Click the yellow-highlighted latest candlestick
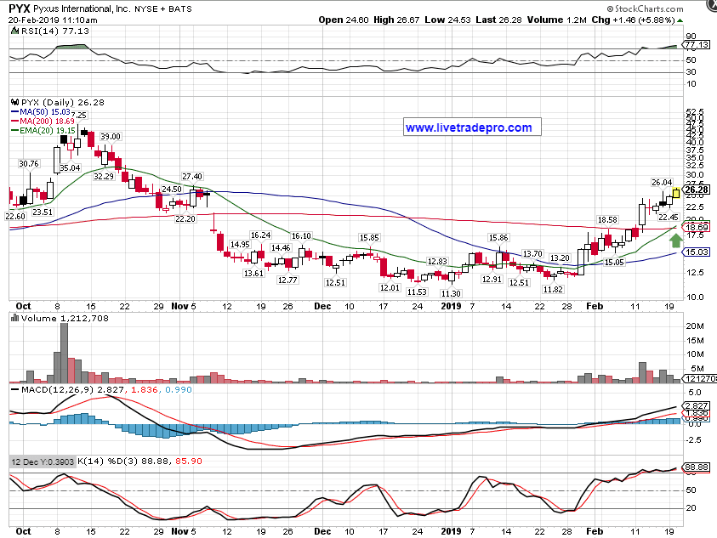Viewport: 717px width, 538px height. (x=675, y=192)
